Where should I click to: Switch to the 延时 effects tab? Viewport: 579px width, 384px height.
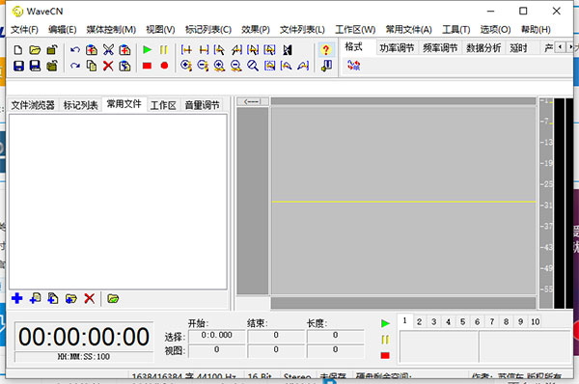click(x=518, y=48)
